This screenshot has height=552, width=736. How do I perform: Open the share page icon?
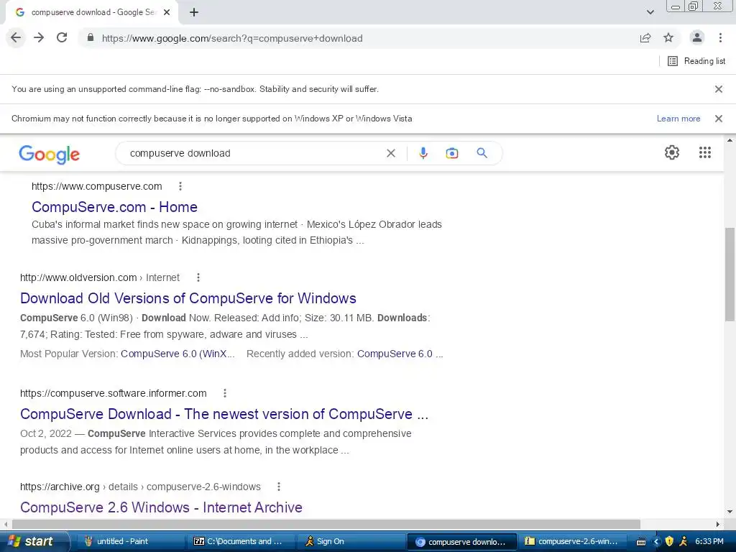[x=645, y=38]
